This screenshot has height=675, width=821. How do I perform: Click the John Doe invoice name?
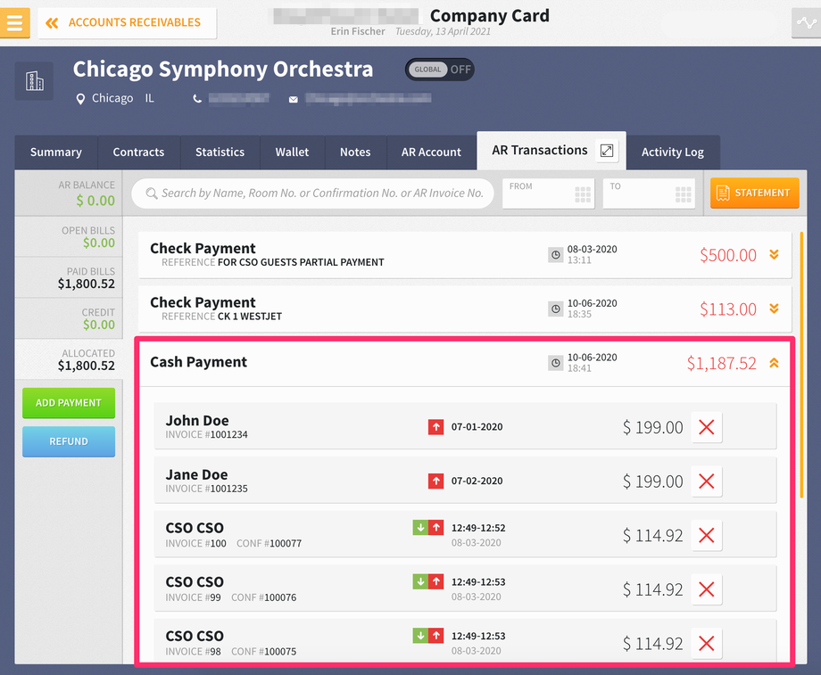[x=197, y=421]
